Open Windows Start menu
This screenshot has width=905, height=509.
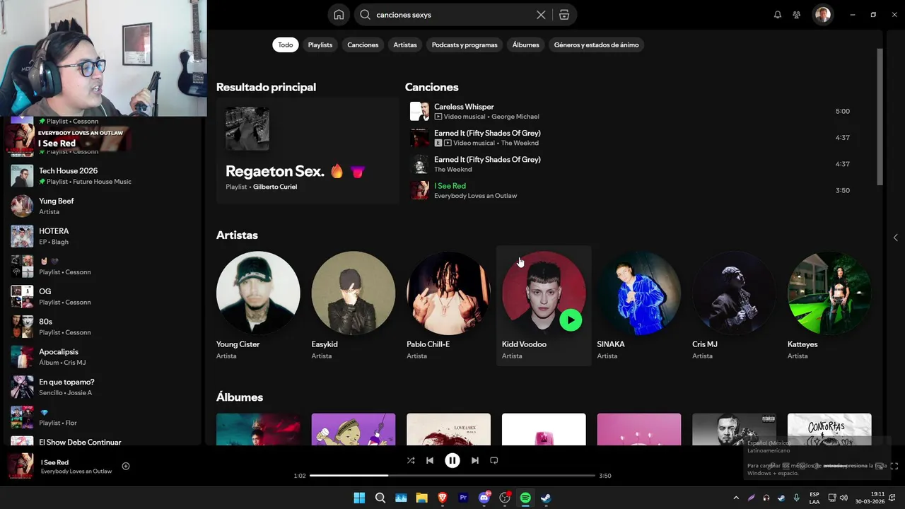pyautogui.click(x=359, y=498)
